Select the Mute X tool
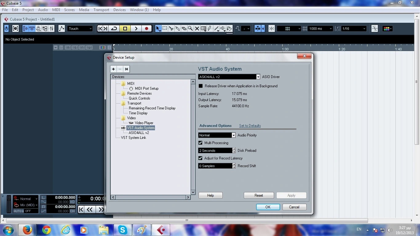 197,29
